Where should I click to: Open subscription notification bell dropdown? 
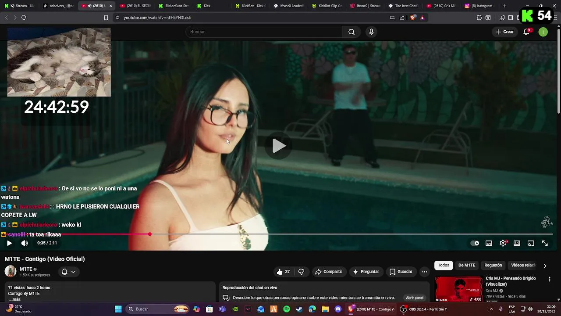tap(68, 272)
